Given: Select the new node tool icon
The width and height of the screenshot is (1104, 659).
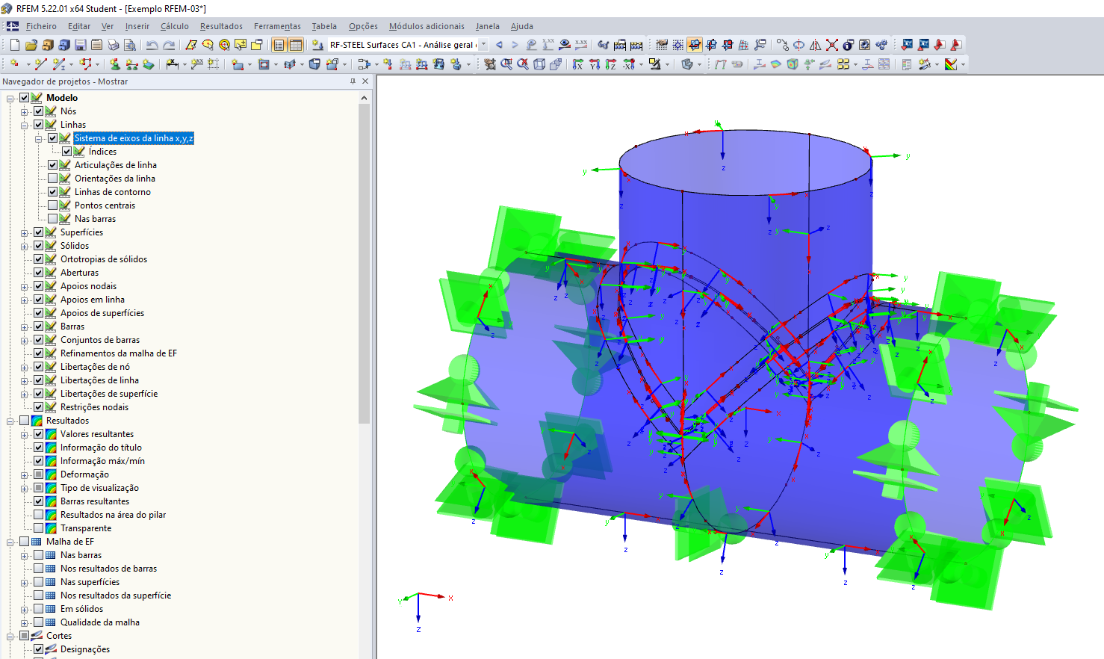Looking at the screenshot, I should 14,64.
